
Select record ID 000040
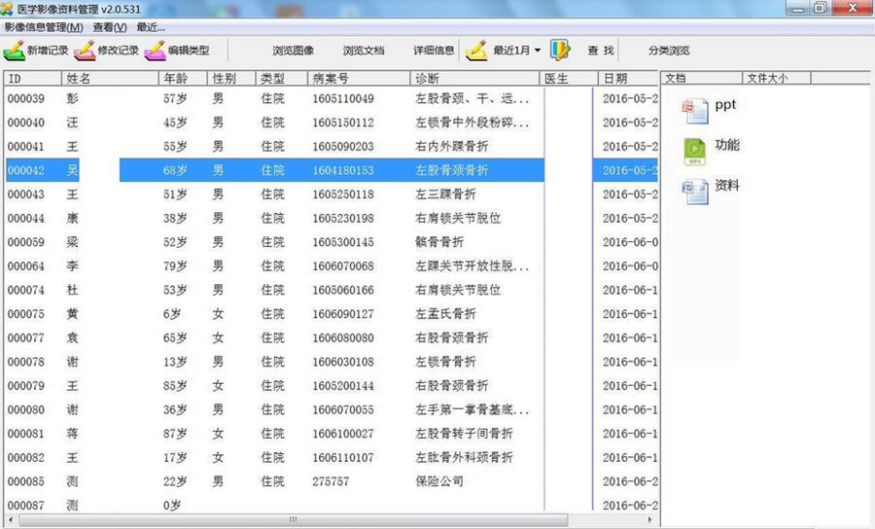pos(26,123)
